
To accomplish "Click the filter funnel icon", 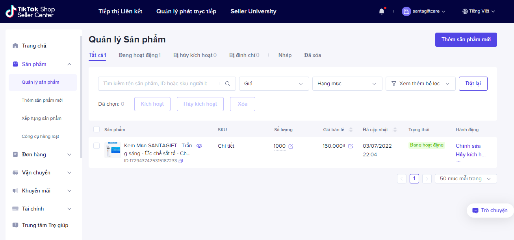I will [x=393, y=84].
